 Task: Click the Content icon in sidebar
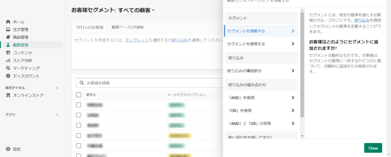point(8,53)
